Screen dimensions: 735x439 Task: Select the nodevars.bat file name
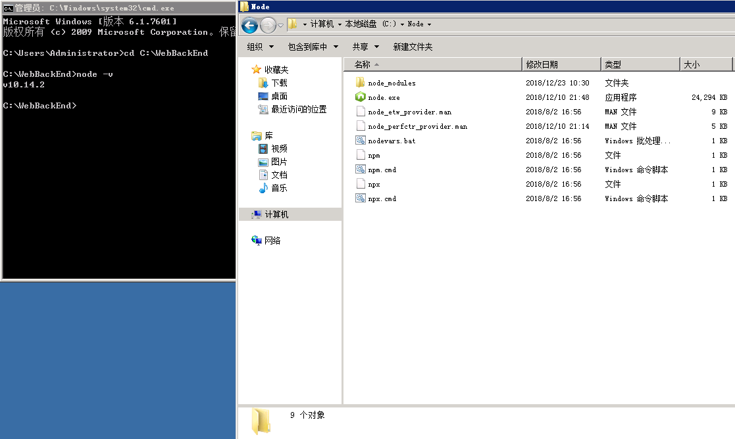(392, 141)
